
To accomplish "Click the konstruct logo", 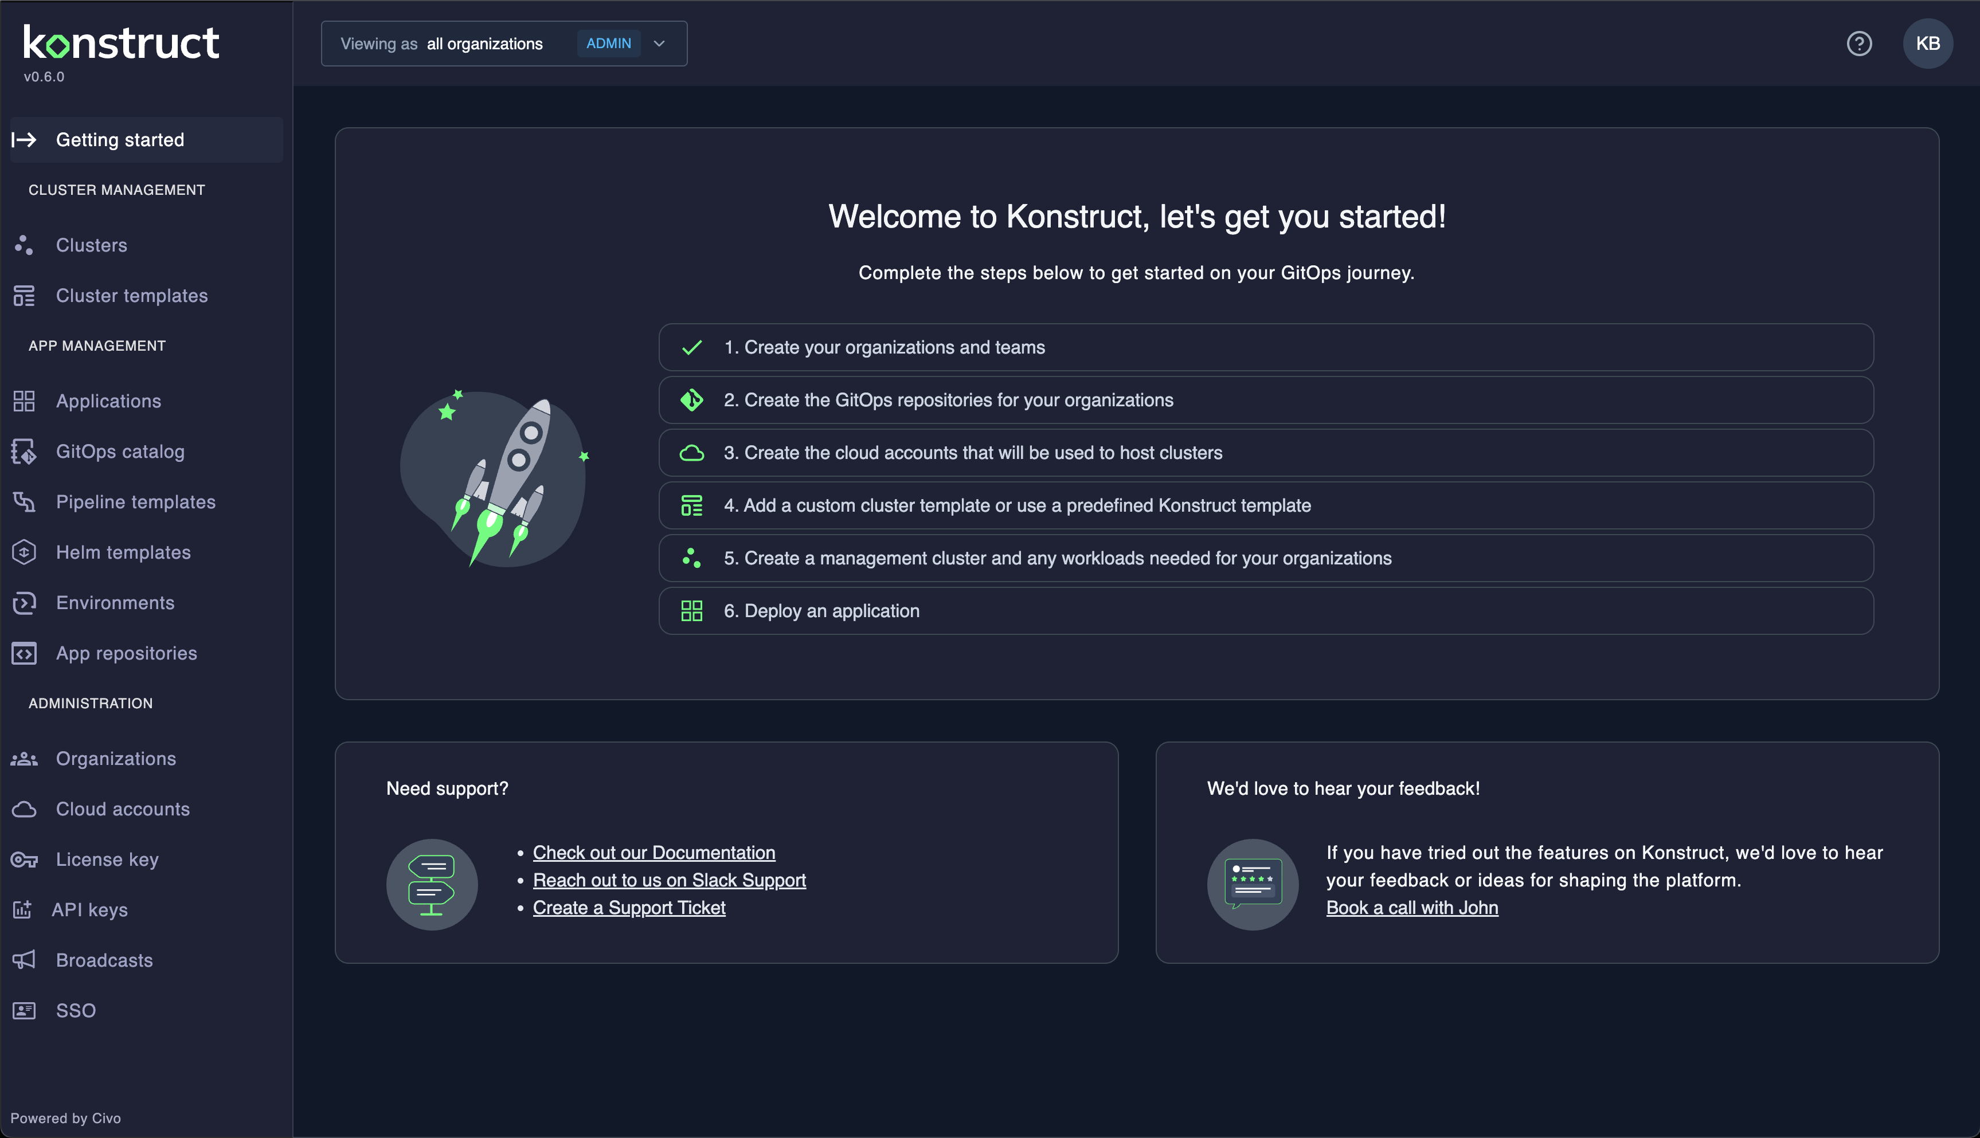I will (x=121, y=42).
